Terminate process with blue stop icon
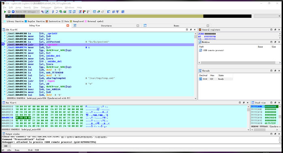The width and height of the screenshot is (283, 153). point(13,12)
